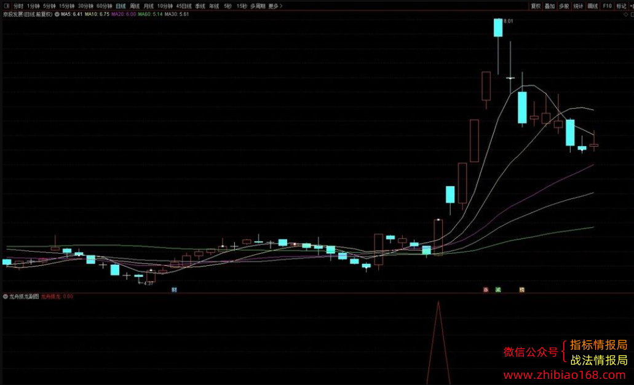Viewport: 634px width, 385px height.
Task: Click the 统计 statistics button
Action: click(578, 6)
